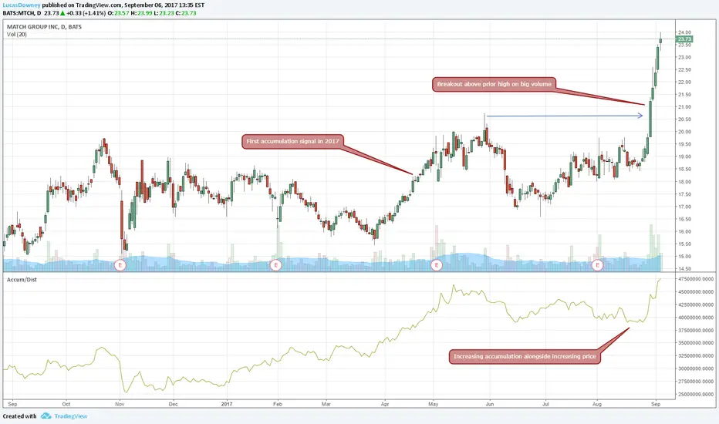
Task: Click the O:23.57 open value
Action: (x=118, y=13)
